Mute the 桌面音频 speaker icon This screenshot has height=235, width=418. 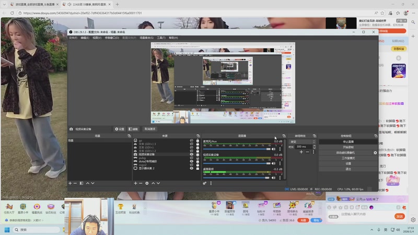(x=273, y=178)
